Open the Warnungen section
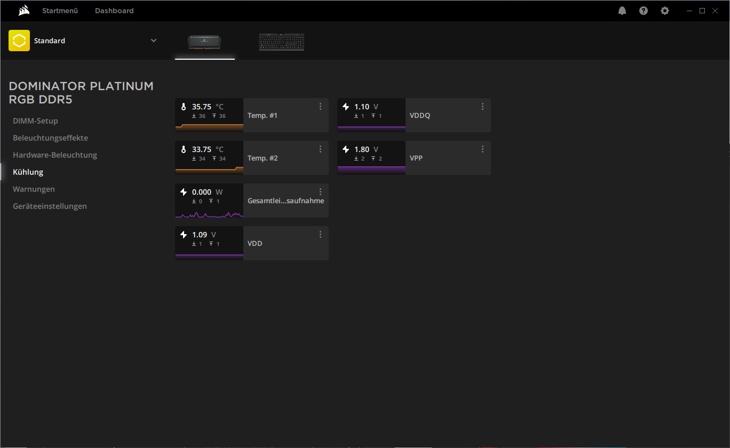 pyautogui.click(x=34, y=189)
